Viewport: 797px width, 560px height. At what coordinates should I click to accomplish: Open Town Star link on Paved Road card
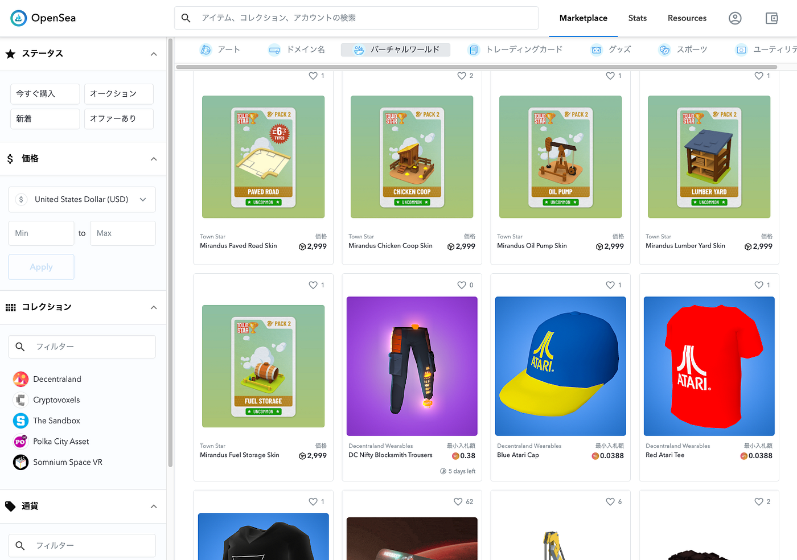pyautogui.click(x=212, y=237)
